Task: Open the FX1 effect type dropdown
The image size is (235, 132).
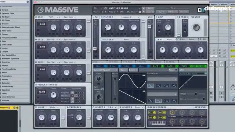Action: click(171, 40)
